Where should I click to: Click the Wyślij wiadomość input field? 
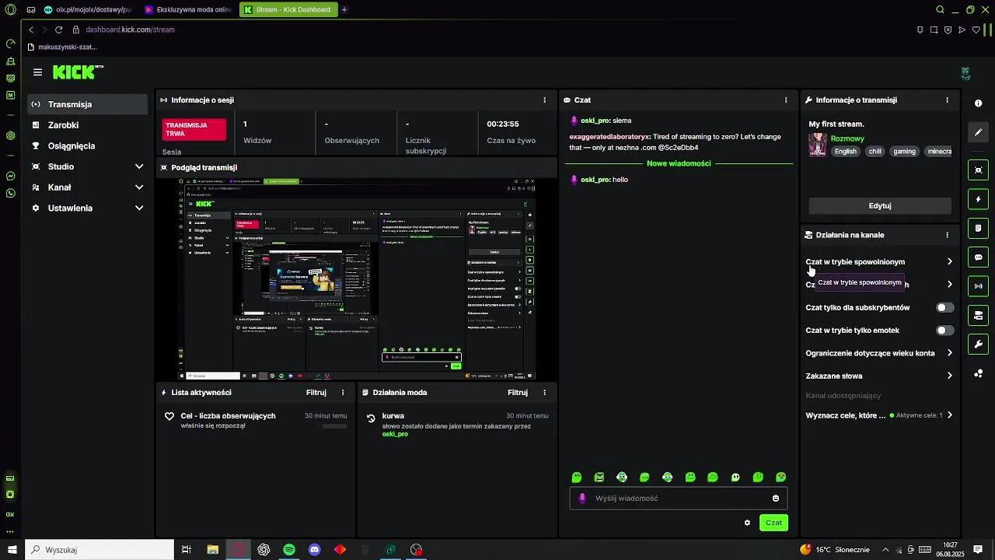(679, 499)
